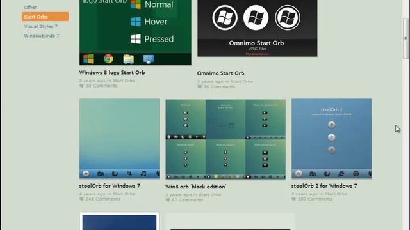Click the Chrome icon in the preview taskbar
Screen dimensions: 410x230
108,59
